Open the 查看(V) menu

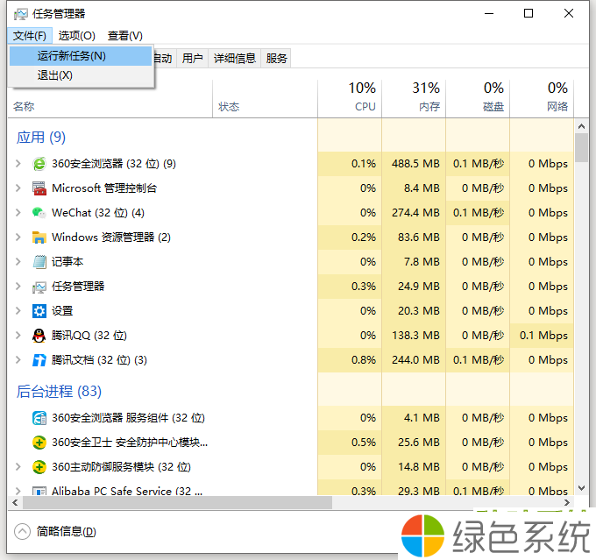pyautogui.click(x=125, y=36)
